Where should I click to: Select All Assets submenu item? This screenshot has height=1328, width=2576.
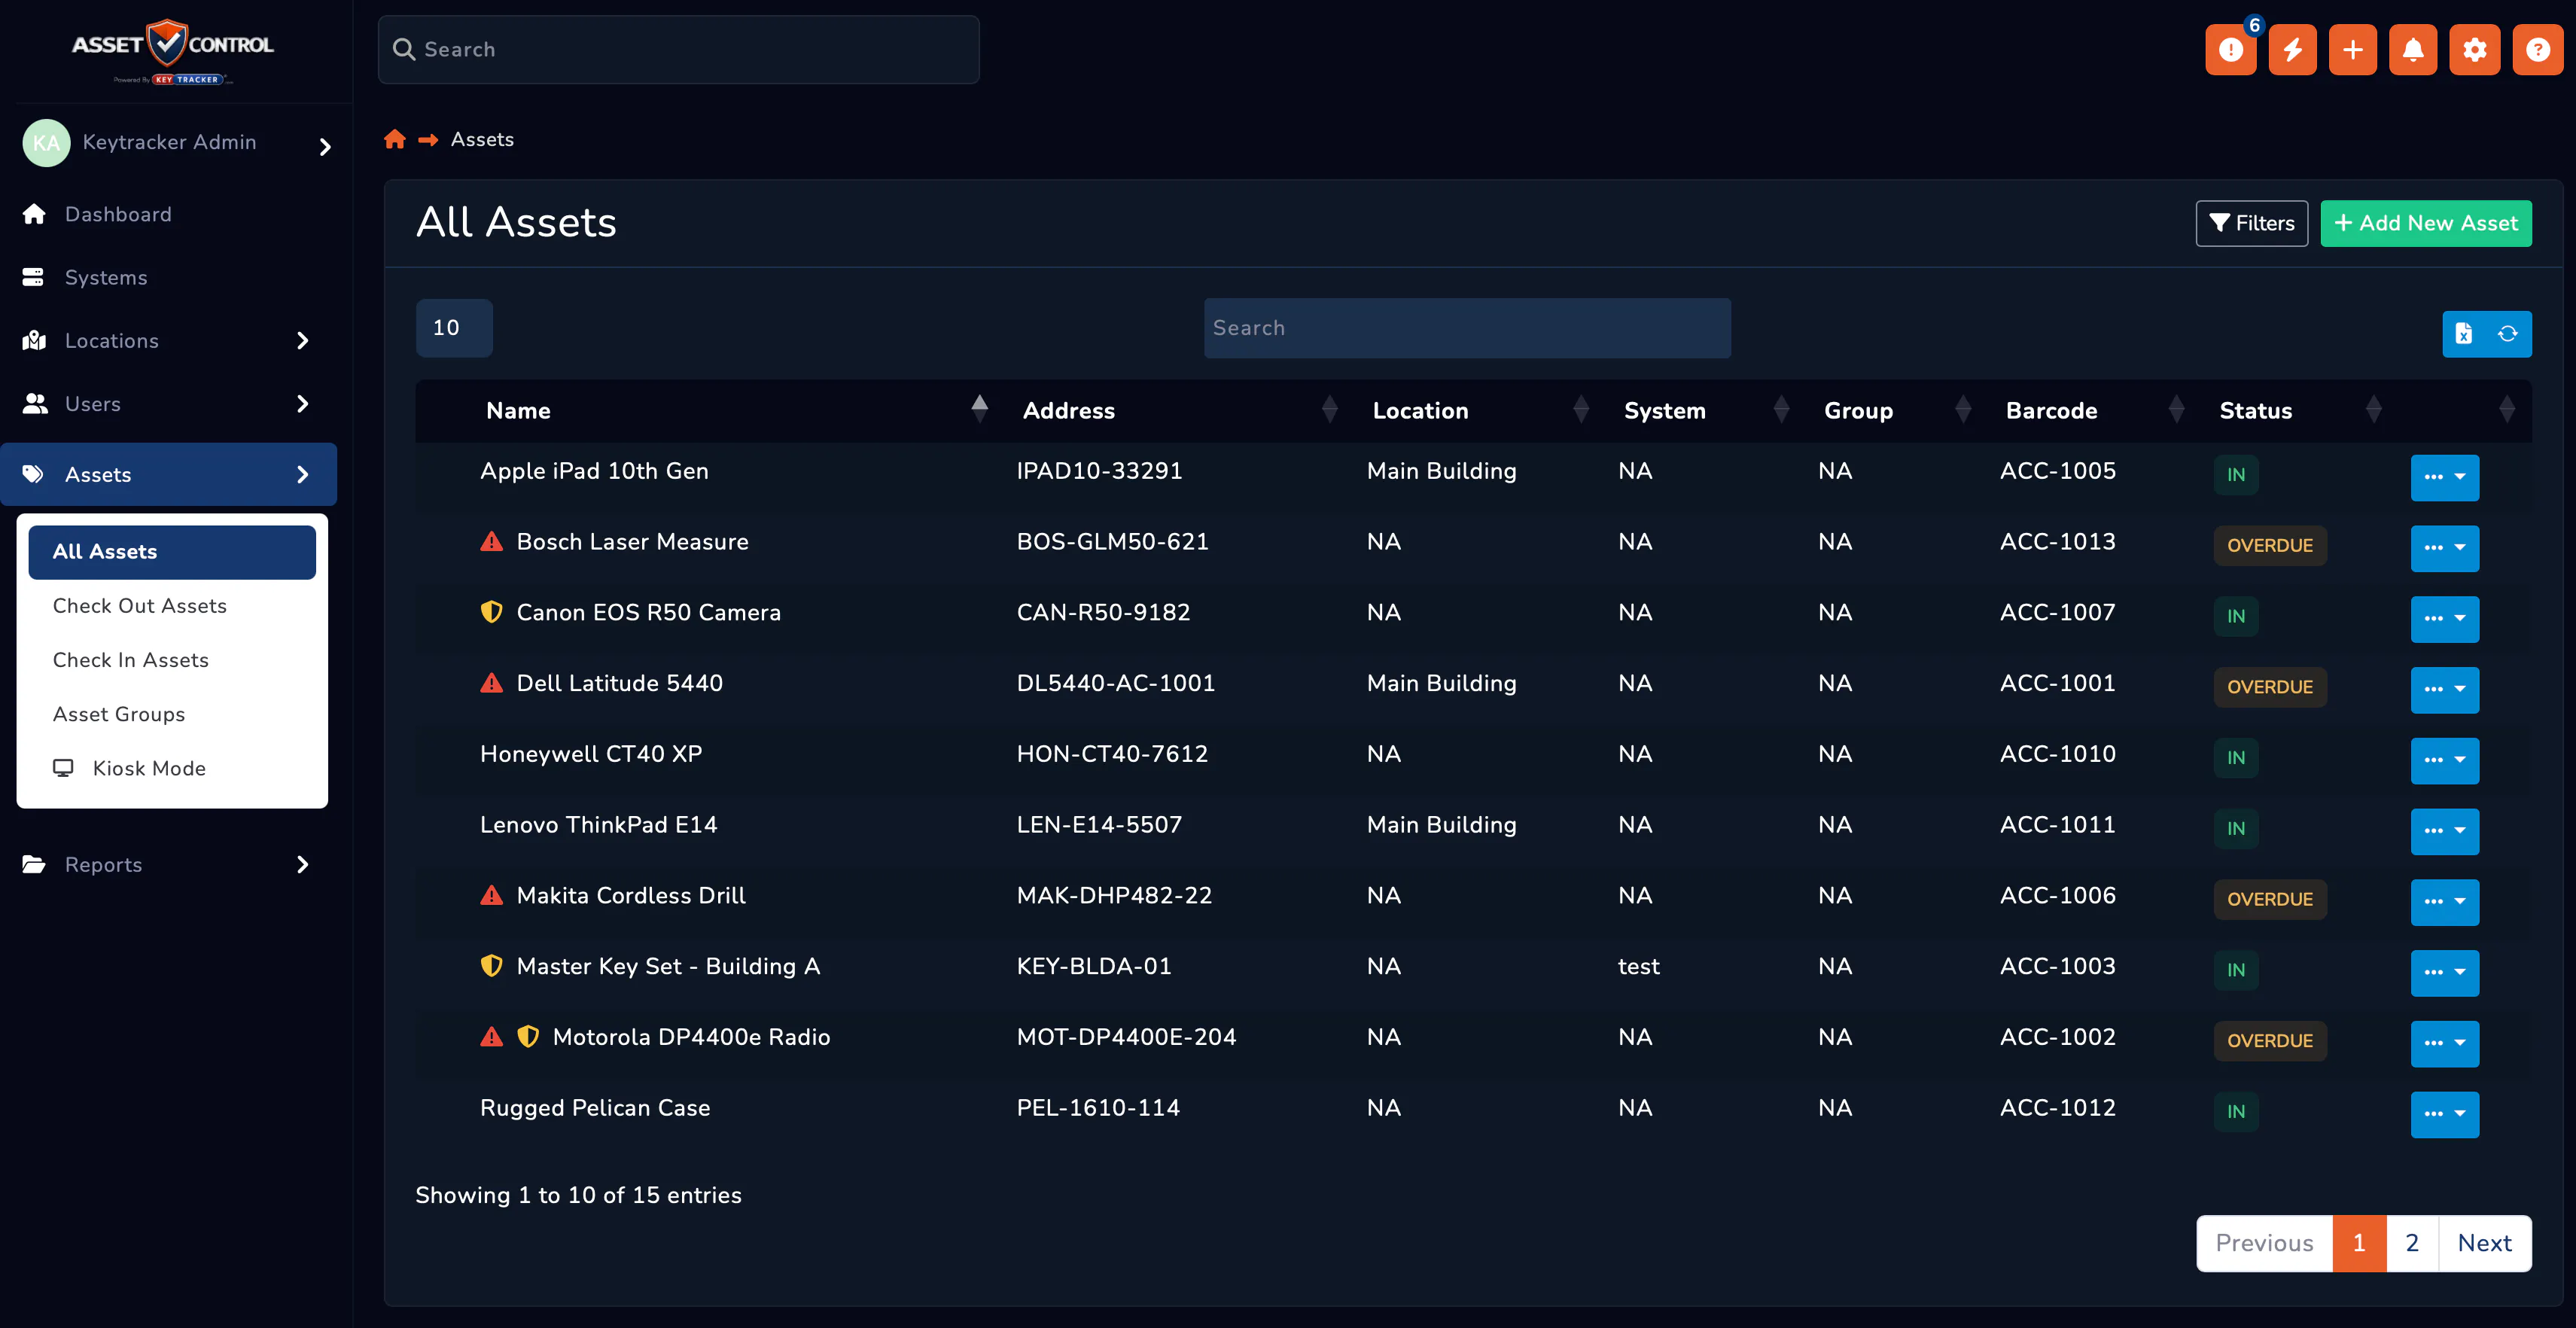pyautogui.click(x=172, y=552)
